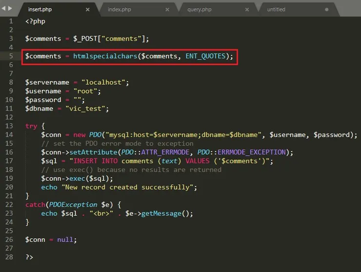Viewport: 361px width, 272px height.
Task: Click the setAttribute method call
Action: coord(93,153)
